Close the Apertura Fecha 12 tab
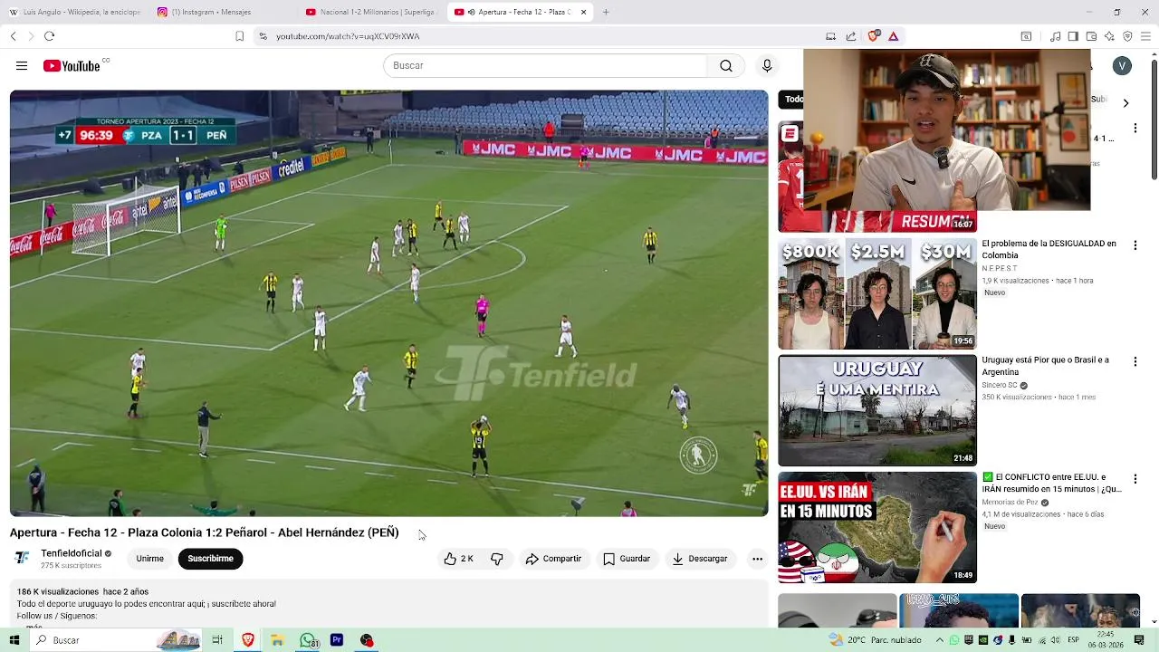Image resolution: width=1159 pixels, height=652 pixels. (x=583, y=12)
